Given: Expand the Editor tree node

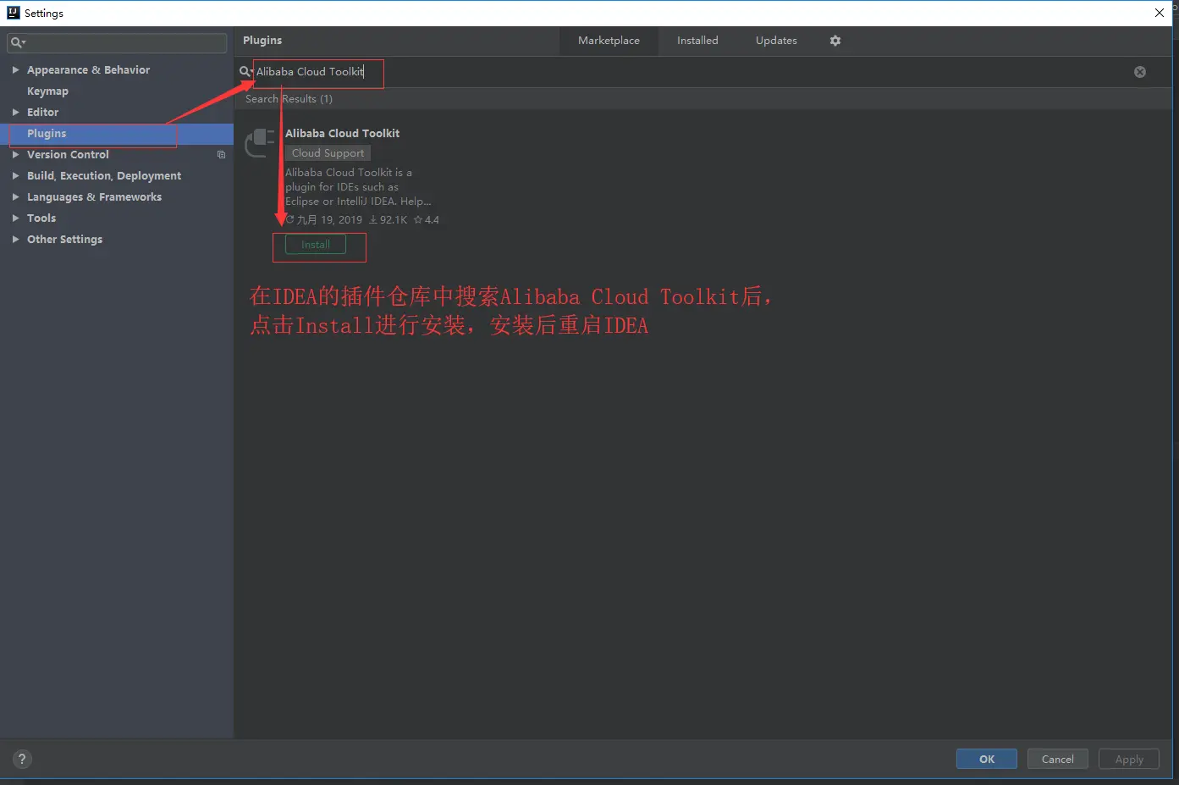Looking at the screenshot, I should tap(15, 113).
